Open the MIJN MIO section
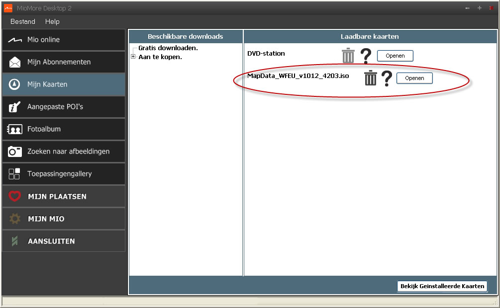 click(x=64, y=219)
